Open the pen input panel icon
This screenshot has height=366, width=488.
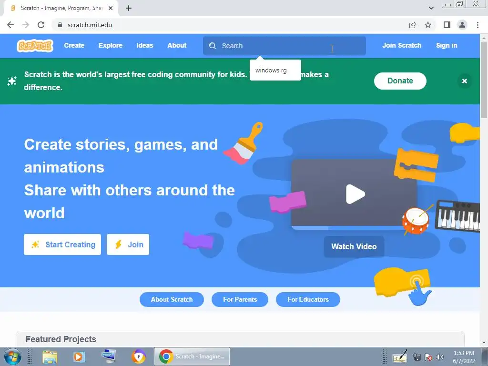400,357
